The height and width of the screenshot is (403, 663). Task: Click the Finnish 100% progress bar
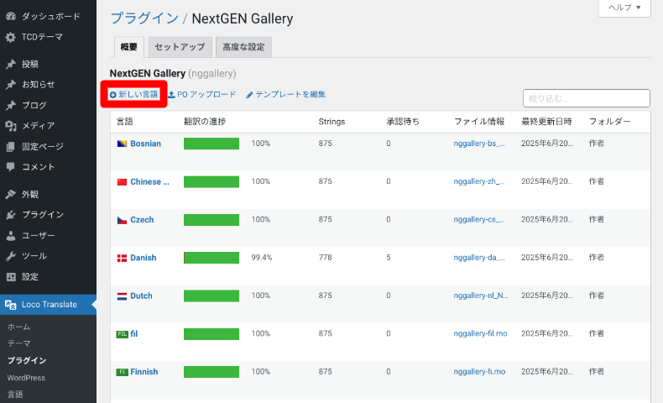coord(211,372)
